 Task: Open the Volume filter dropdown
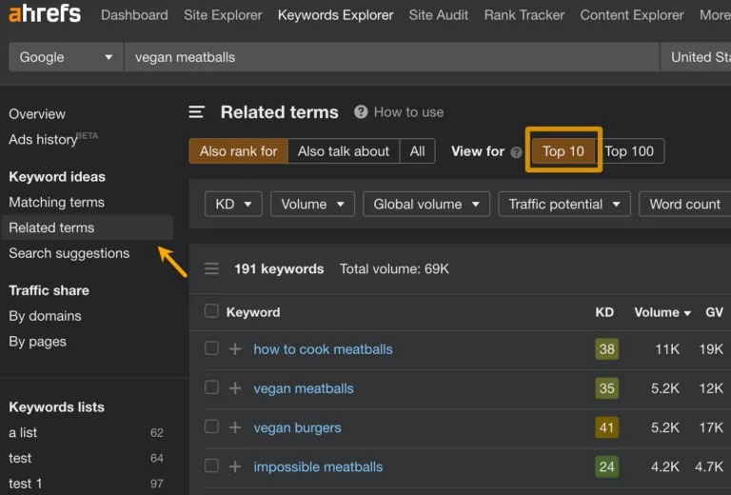pos(313,204)
